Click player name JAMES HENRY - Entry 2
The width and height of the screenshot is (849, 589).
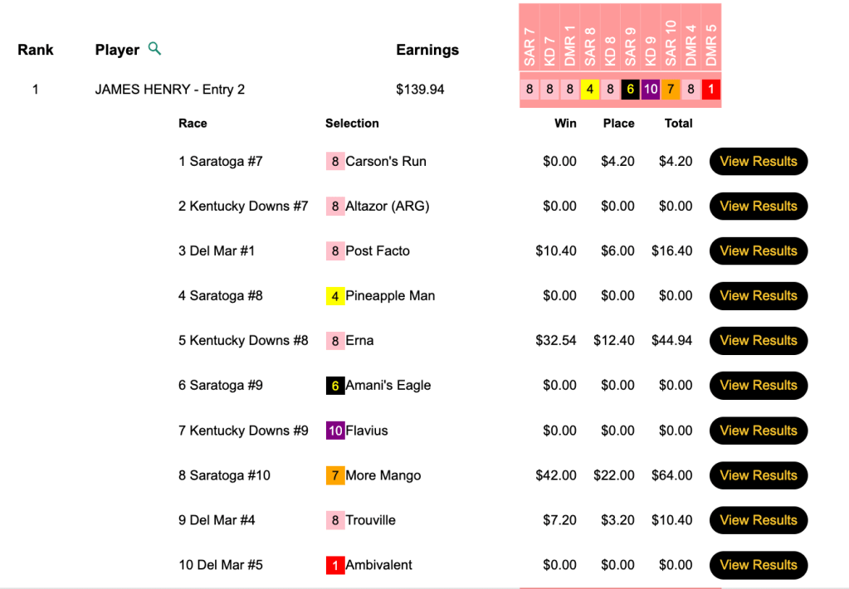coord(170,90)
